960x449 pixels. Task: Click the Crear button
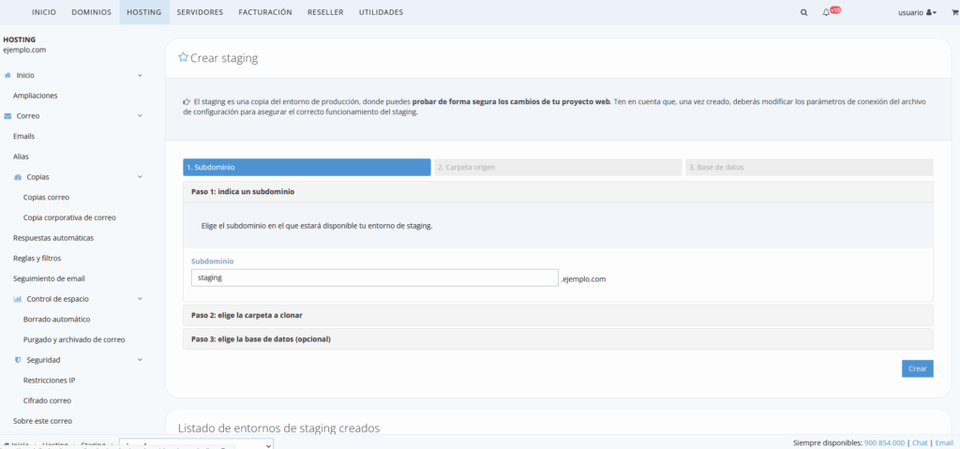pyautogui.click(x=917, y=368)
